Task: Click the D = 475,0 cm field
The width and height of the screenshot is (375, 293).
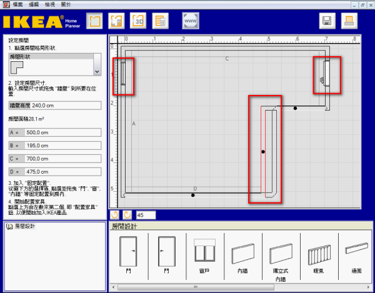Action: pos(55,172)
